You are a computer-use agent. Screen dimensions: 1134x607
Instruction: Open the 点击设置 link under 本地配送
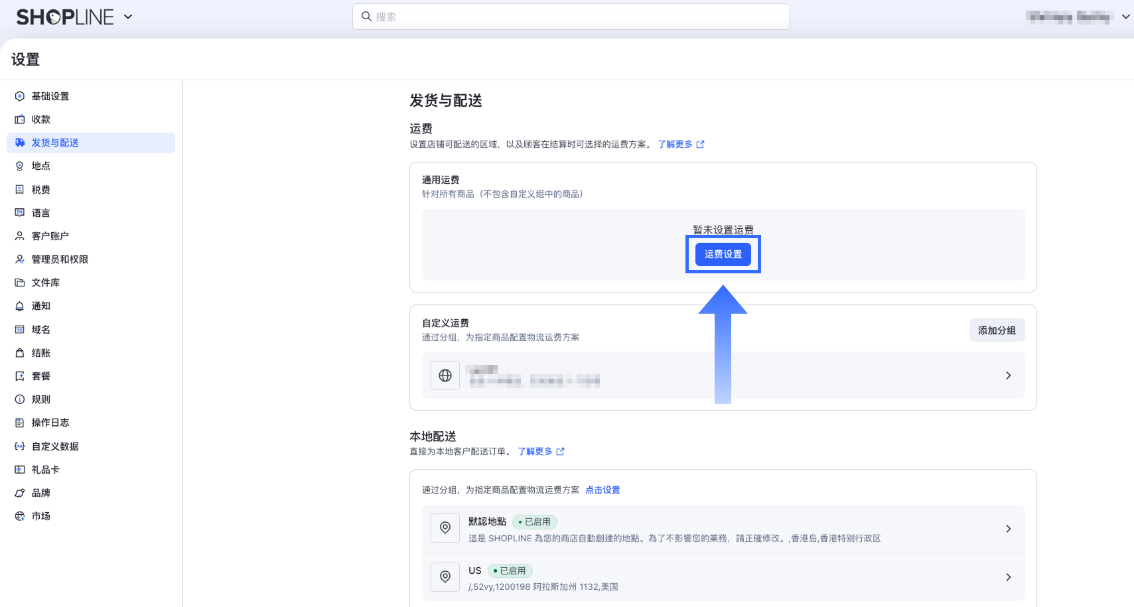coord(602,490)
